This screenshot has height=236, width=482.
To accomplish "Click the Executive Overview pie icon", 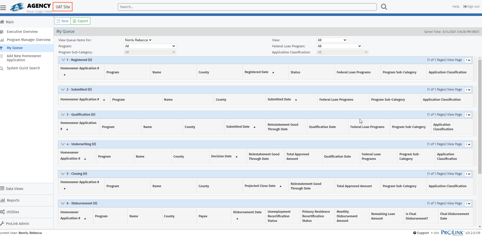I will (2, 32).
